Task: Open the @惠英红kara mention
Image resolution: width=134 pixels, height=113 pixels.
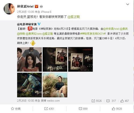Action: tap(34, 34)
